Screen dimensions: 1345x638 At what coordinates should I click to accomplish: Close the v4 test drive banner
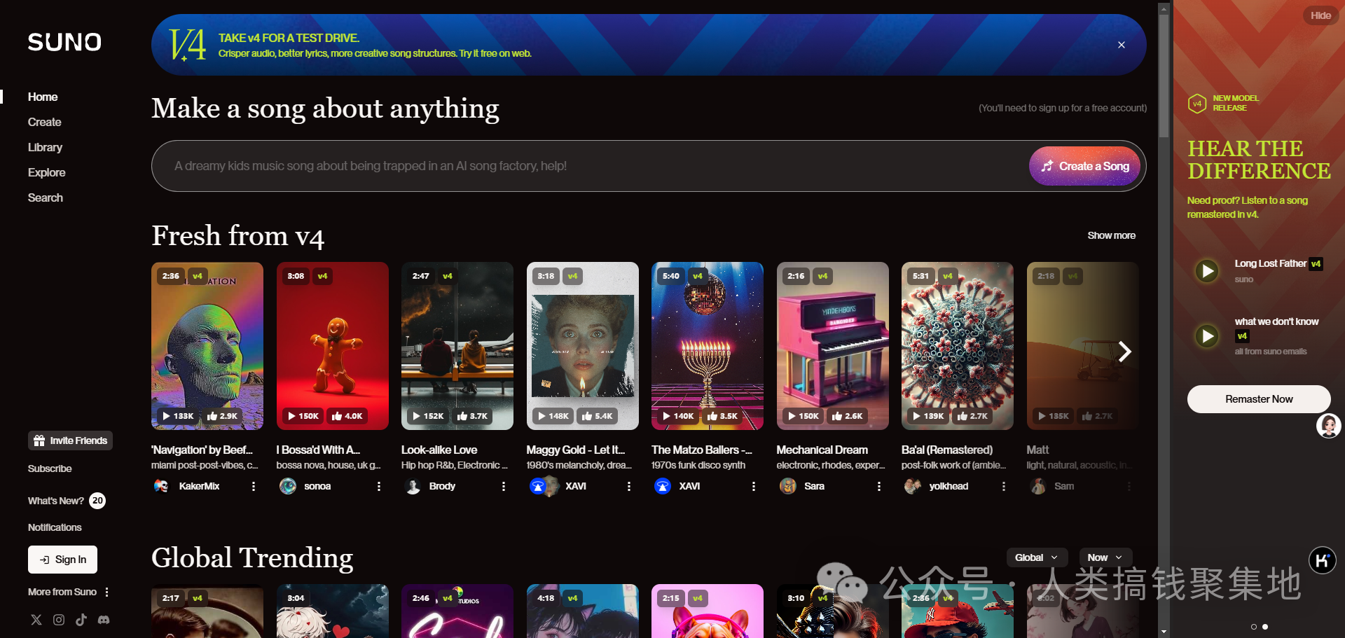coord(1122,45)
